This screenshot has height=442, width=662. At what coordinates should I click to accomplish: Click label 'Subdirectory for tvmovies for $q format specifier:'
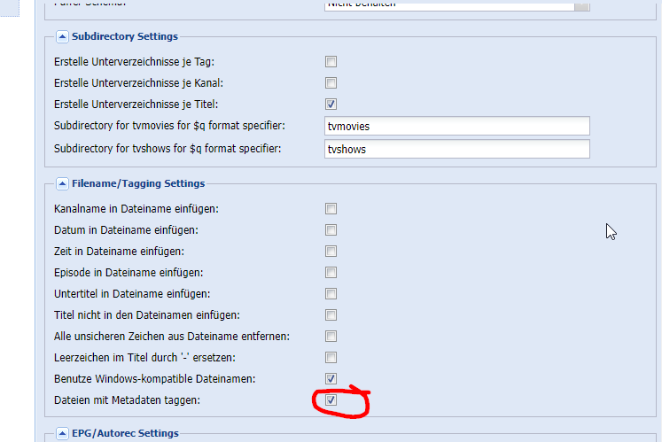170,126
